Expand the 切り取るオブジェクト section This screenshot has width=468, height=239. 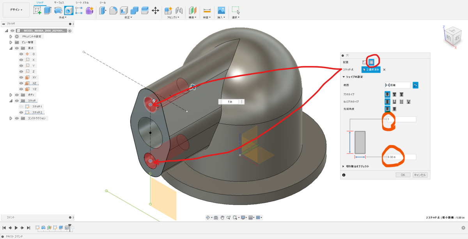point(344,166)
